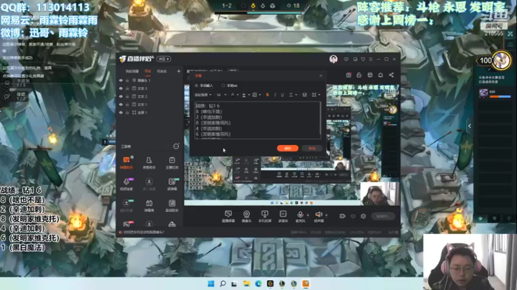The image size is (517, 290).
Task: Toggle visibility of 文本 3 layer
Action: click(121, 88)
